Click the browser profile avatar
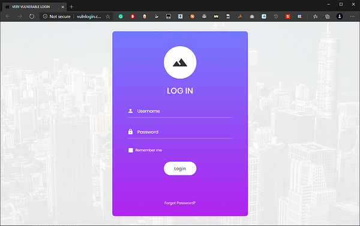The image size is (360, 226). pos(340,16)
